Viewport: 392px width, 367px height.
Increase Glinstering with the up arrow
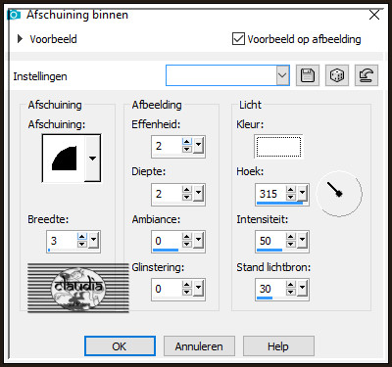point(187,285)
